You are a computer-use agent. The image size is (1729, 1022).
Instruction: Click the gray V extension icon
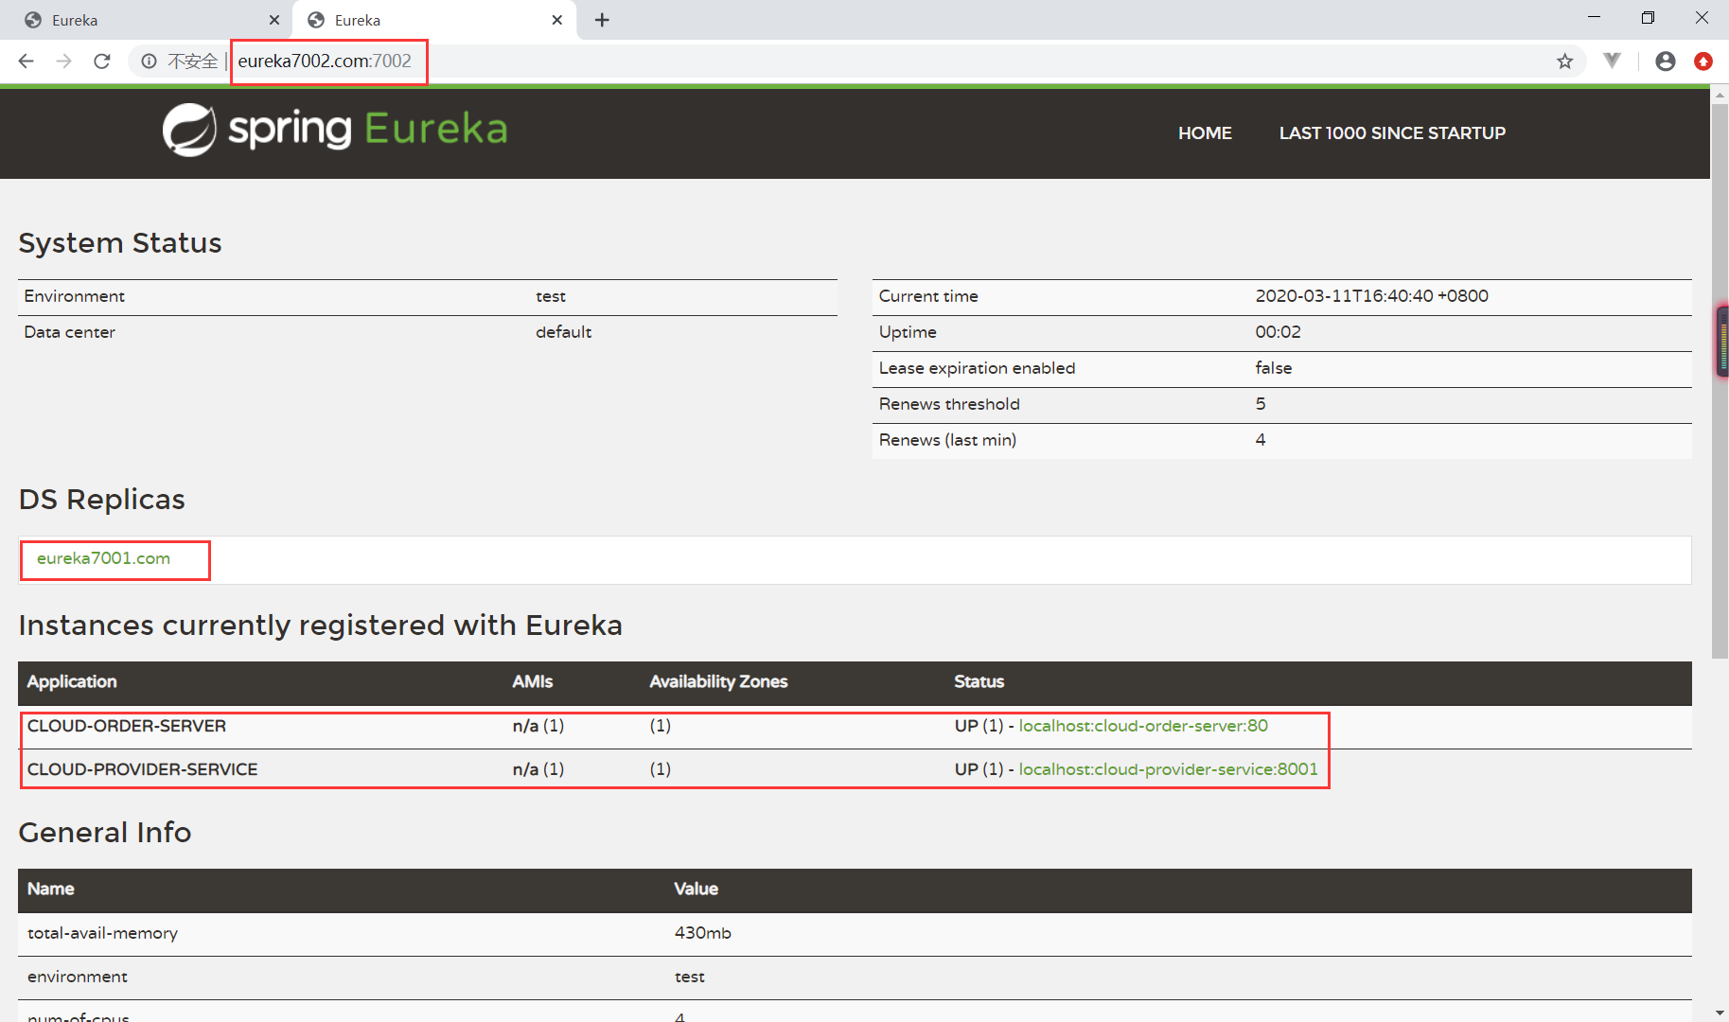[x=1612, y=62]
